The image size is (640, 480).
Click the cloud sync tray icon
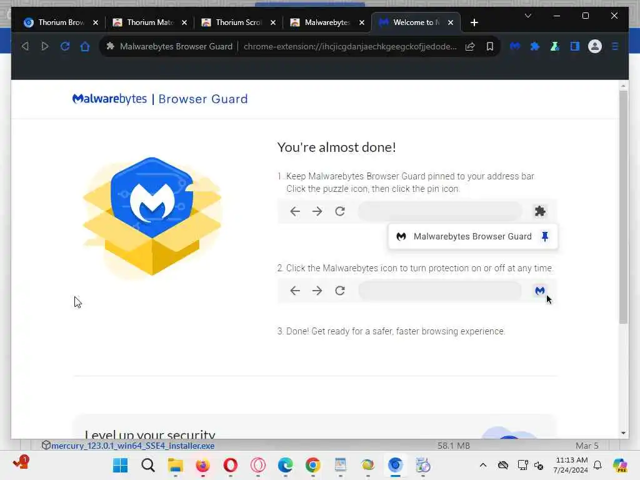503,465
